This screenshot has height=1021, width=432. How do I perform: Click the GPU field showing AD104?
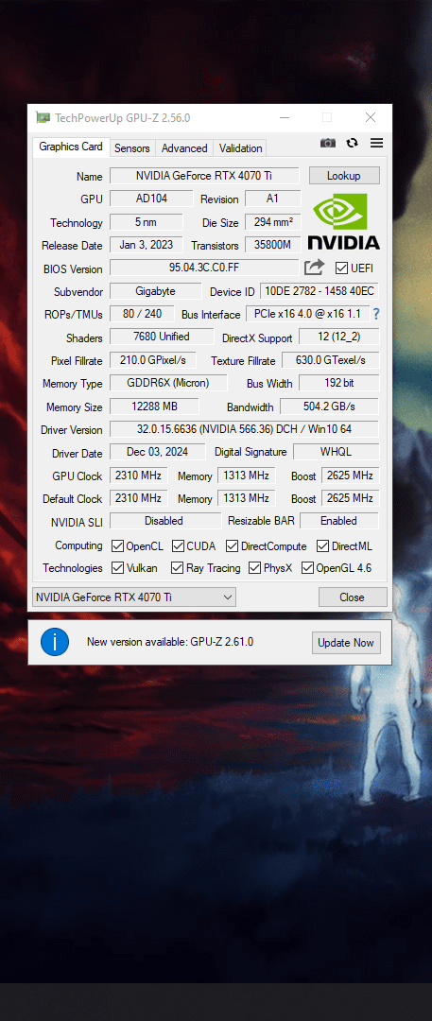tap(151, 199)
